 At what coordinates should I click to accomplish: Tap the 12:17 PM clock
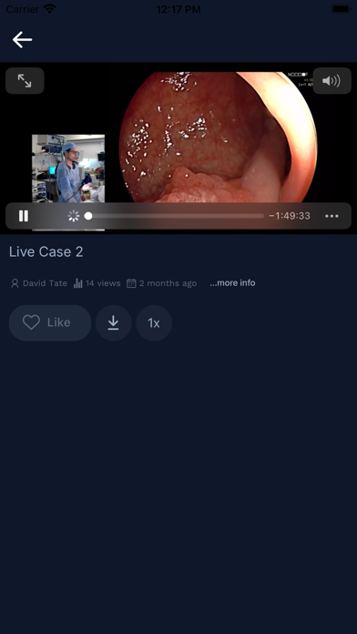click(x=178, y=9)
